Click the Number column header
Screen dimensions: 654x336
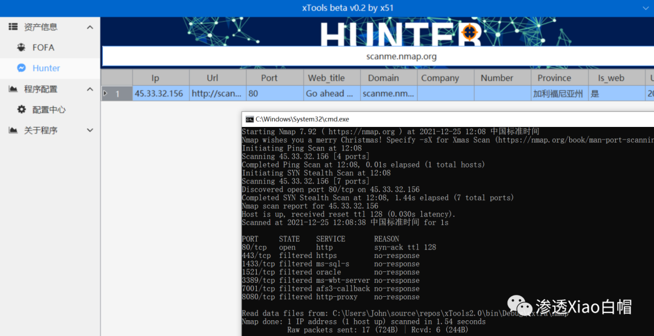[503, 78]
